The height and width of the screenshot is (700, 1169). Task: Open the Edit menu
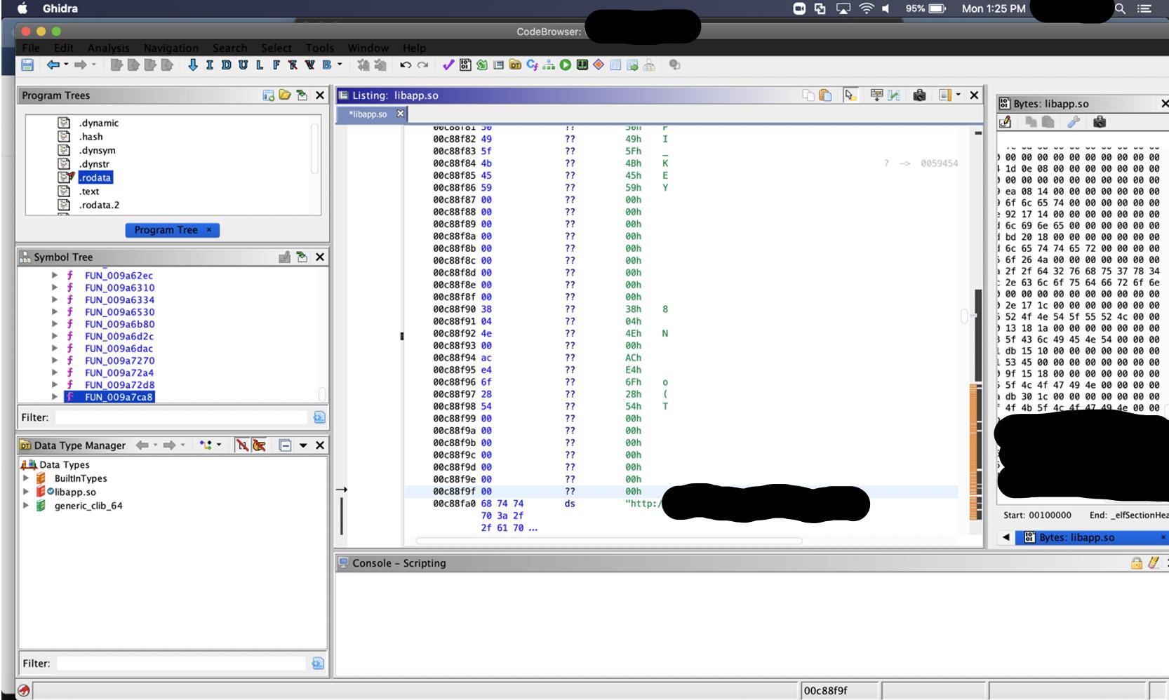pos(64,48)
